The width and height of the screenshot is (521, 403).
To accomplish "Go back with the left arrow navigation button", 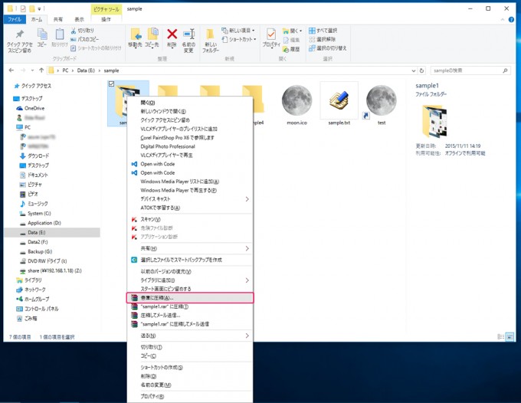I will pyautogui.click(x=11, y=70).
